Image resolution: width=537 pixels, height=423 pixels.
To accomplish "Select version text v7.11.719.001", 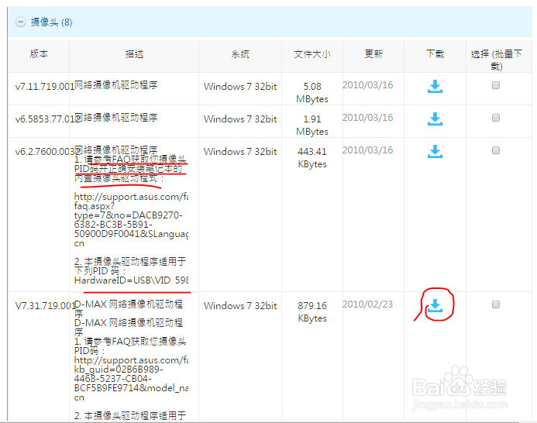I will coord(44,86).
